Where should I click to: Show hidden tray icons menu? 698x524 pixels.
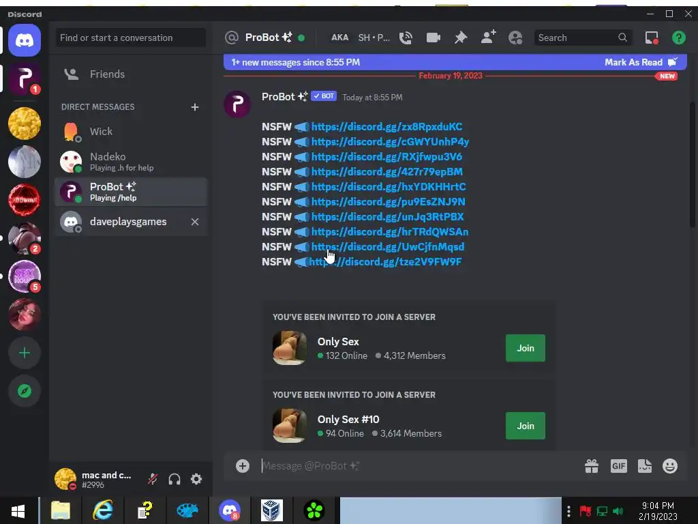(x=568, y=510)
